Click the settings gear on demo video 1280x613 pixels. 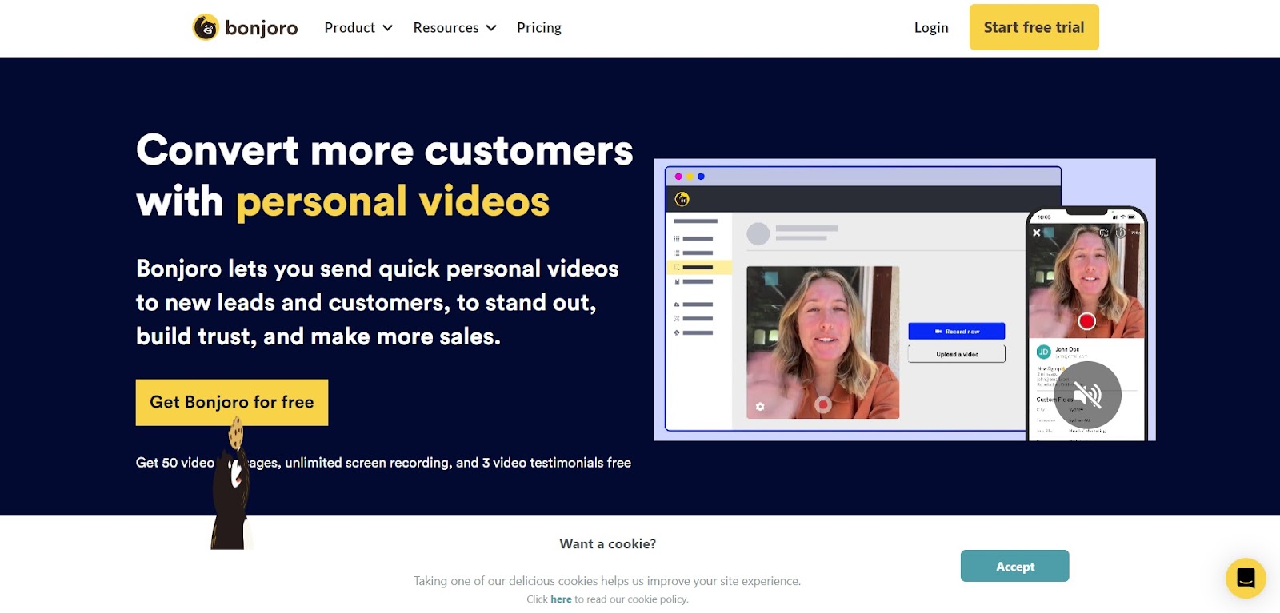[760, 407]
